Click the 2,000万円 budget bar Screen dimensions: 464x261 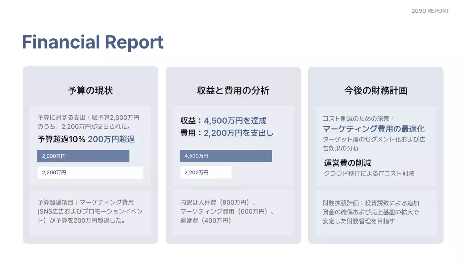83,156
